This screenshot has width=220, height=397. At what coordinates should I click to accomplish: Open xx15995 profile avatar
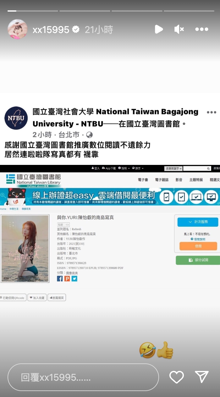click(x=17, y=29)
